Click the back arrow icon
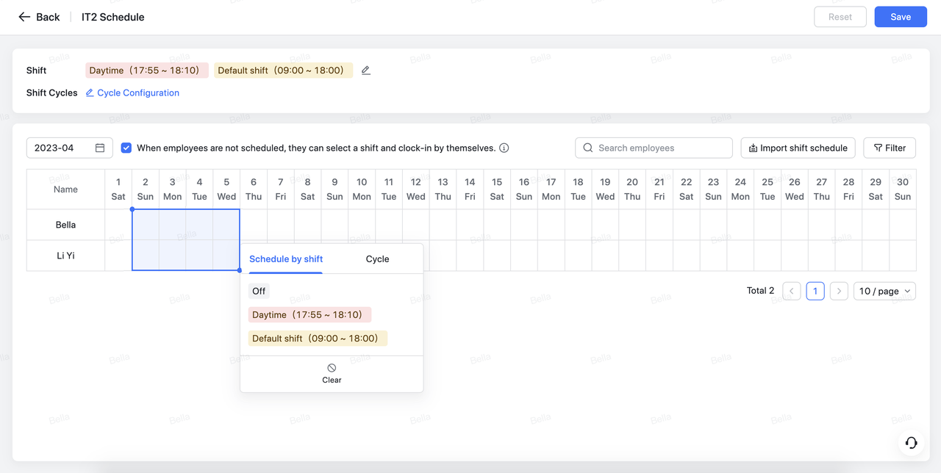941x473 pixels. (x=24, y=17)
